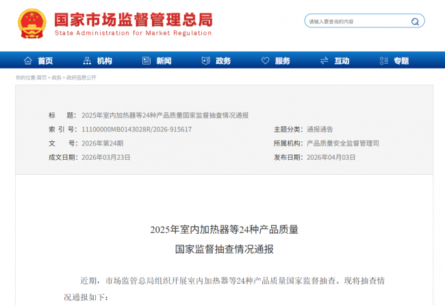Click the heading line 2025年室内加热器等24种产品质量
445x305 pixels.
coord(224,230)
